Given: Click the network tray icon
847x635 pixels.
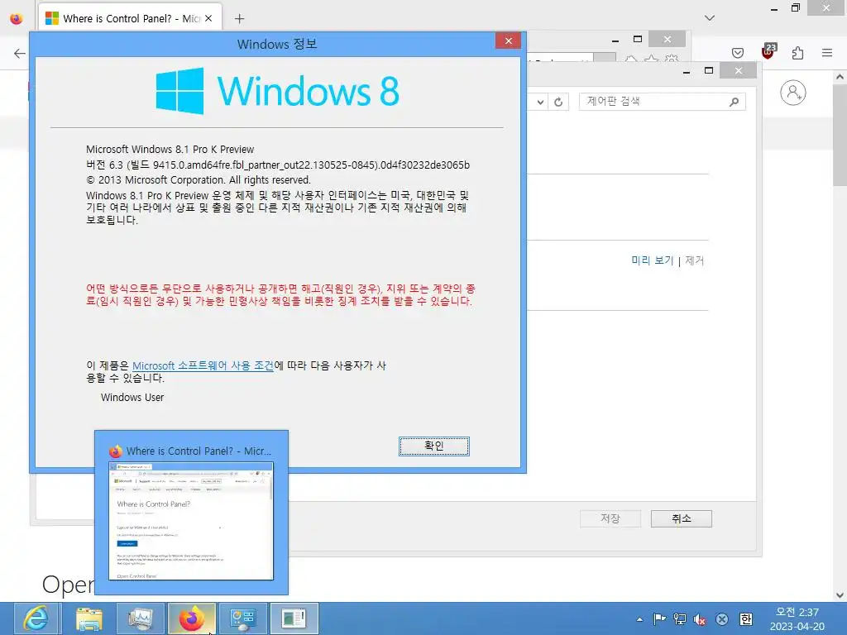Looking at the screenshot, I should tap(680, 619).
